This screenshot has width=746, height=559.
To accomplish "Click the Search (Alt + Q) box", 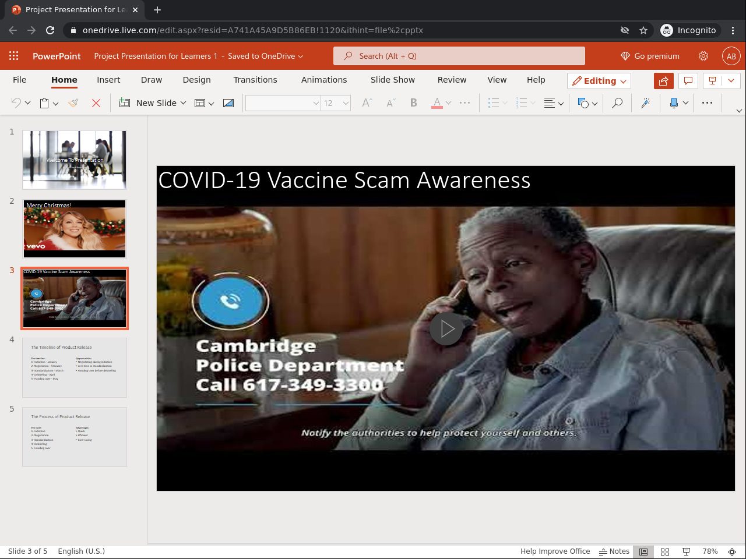I will (459, 56).
